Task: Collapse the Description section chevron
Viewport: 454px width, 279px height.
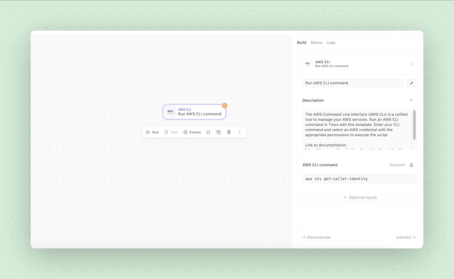Action: coord(411,100)
